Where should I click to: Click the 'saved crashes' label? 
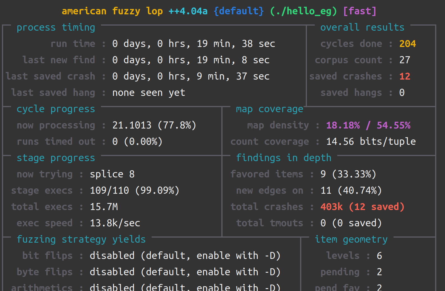(x=346, y=76)
